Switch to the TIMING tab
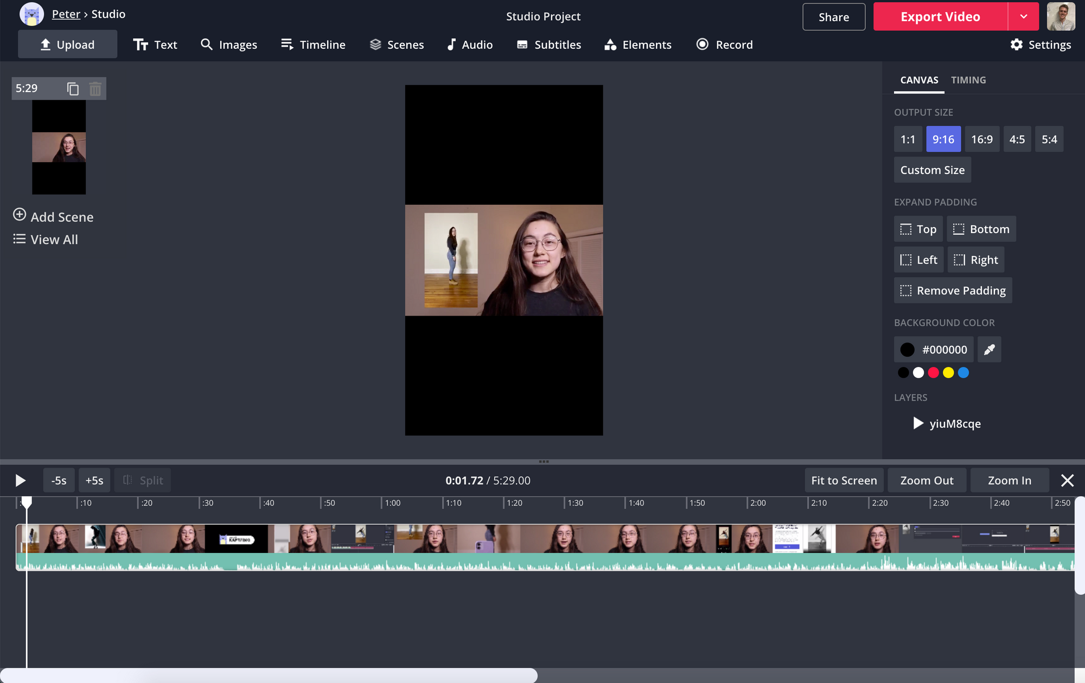Image resolution: width=1085 pixels, height=683 pixels. click(x=968, y=80)
